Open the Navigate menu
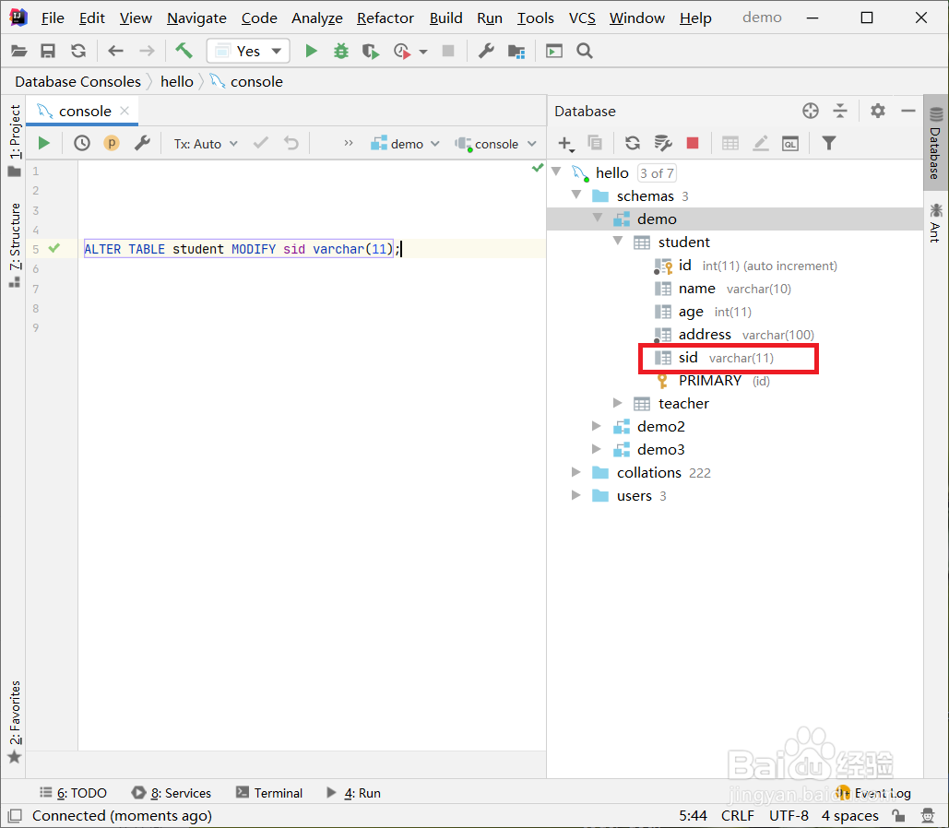 [x=196, y=18]
